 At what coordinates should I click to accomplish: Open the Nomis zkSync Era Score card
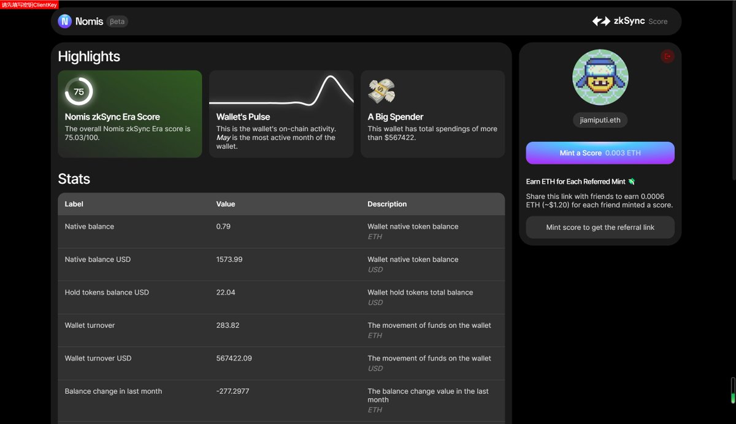pos(130,114)
